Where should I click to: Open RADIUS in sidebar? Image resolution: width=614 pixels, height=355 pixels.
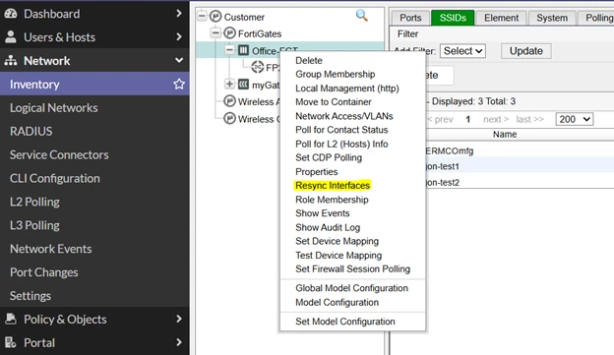click(31, 131)
